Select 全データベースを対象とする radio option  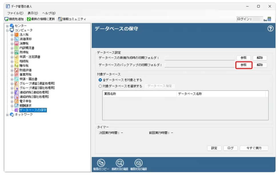pos(100,80)
